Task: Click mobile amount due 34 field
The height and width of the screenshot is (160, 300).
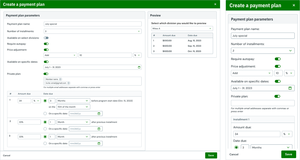Action: pos(257,134)
